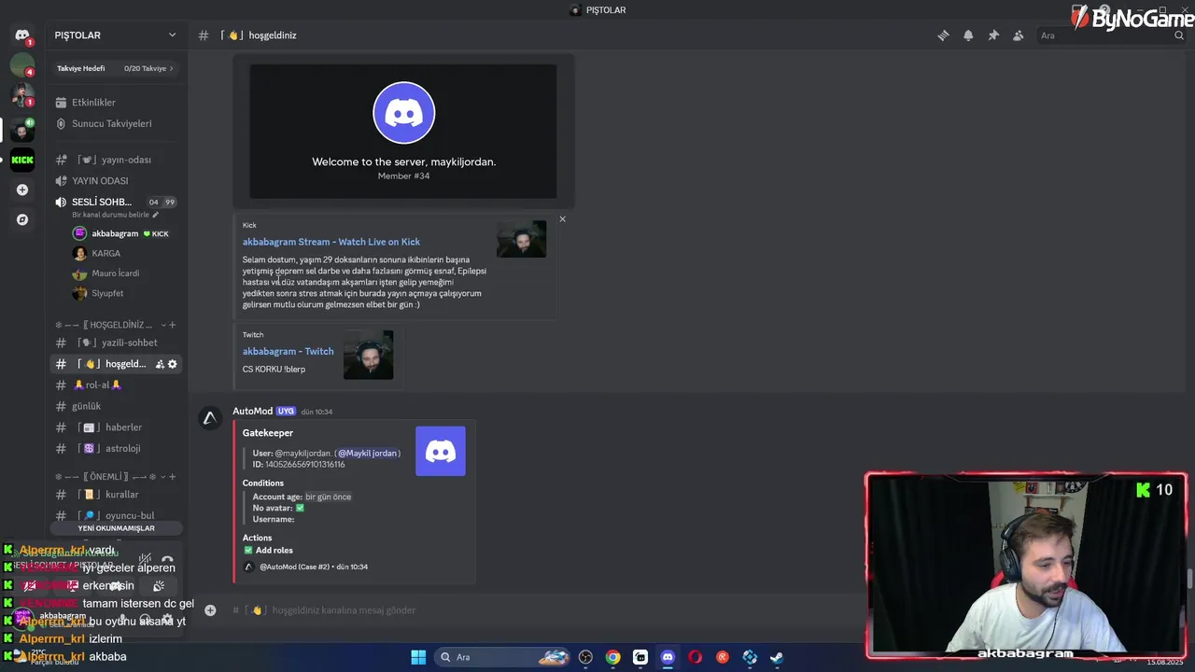Expand PIŞTOLAR server dropdown menu
Image resolution: width=1195 pixels, height=672 pixels.
pyautogui.click(x=172, y=35)
